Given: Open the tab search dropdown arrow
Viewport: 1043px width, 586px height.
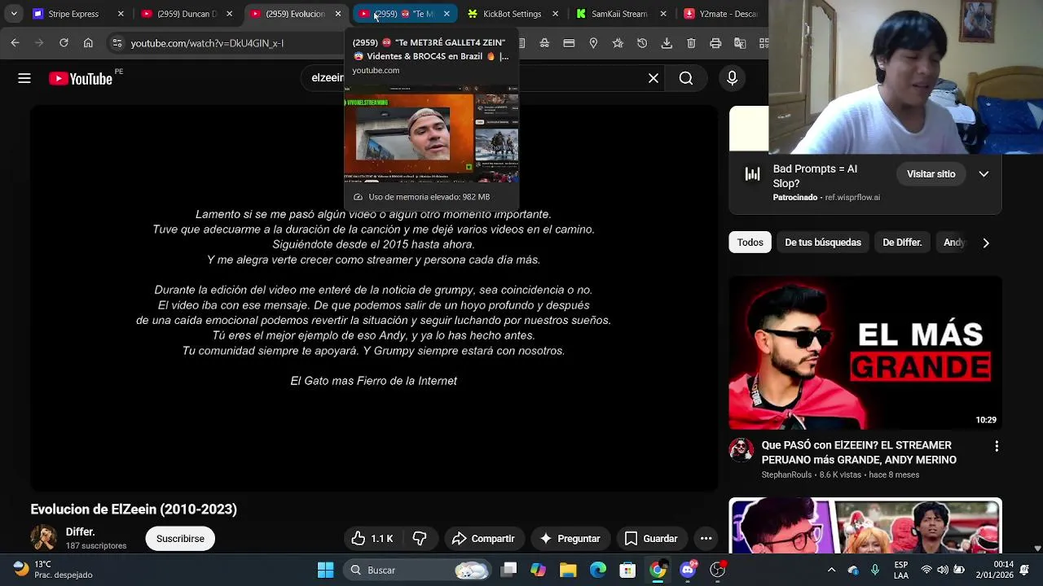Looking at the screenshot, I should pyautogui.click(x=14, y=14).
